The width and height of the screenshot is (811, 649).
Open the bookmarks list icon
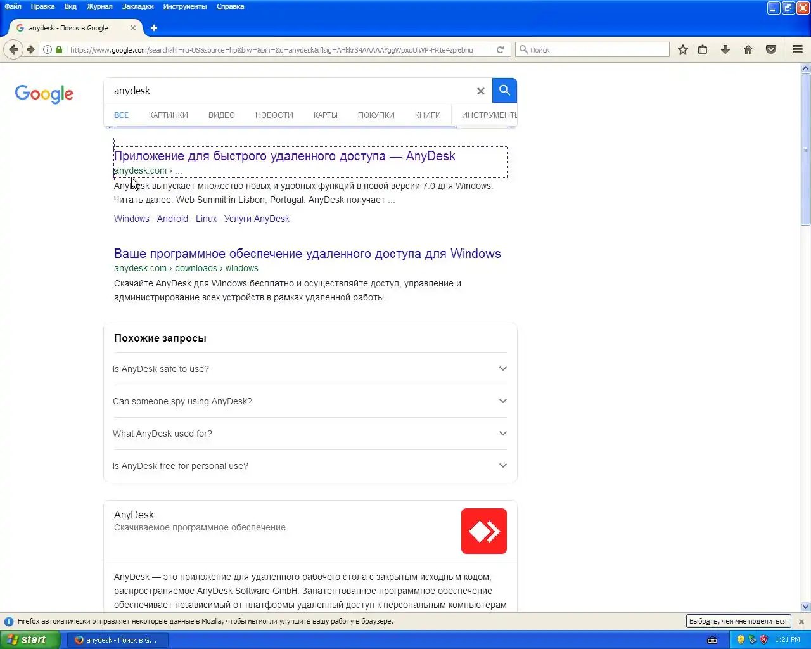[703, 49]
